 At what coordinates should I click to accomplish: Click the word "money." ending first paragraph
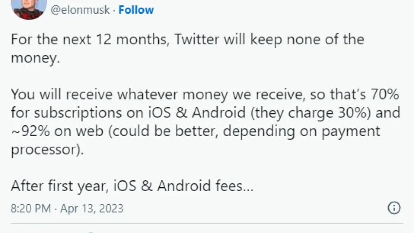pyautogui.click(x=36, y=58)
